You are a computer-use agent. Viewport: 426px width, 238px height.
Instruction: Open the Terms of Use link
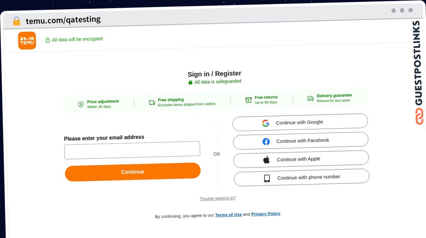(228, 215)
